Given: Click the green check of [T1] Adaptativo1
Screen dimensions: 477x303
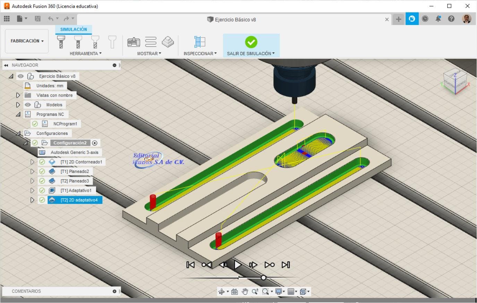Looking at the screenshot, I should point(42,190).
